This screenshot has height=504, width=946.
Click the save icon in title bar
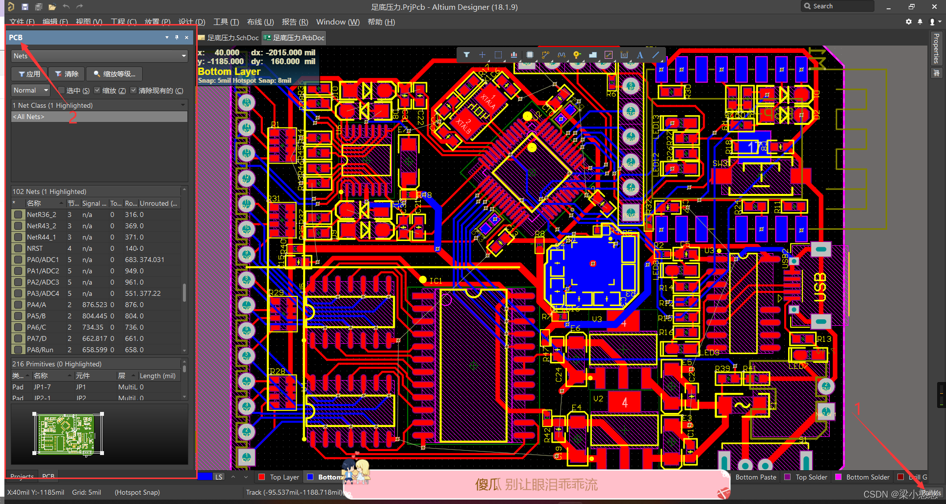(x=25, y=7)
